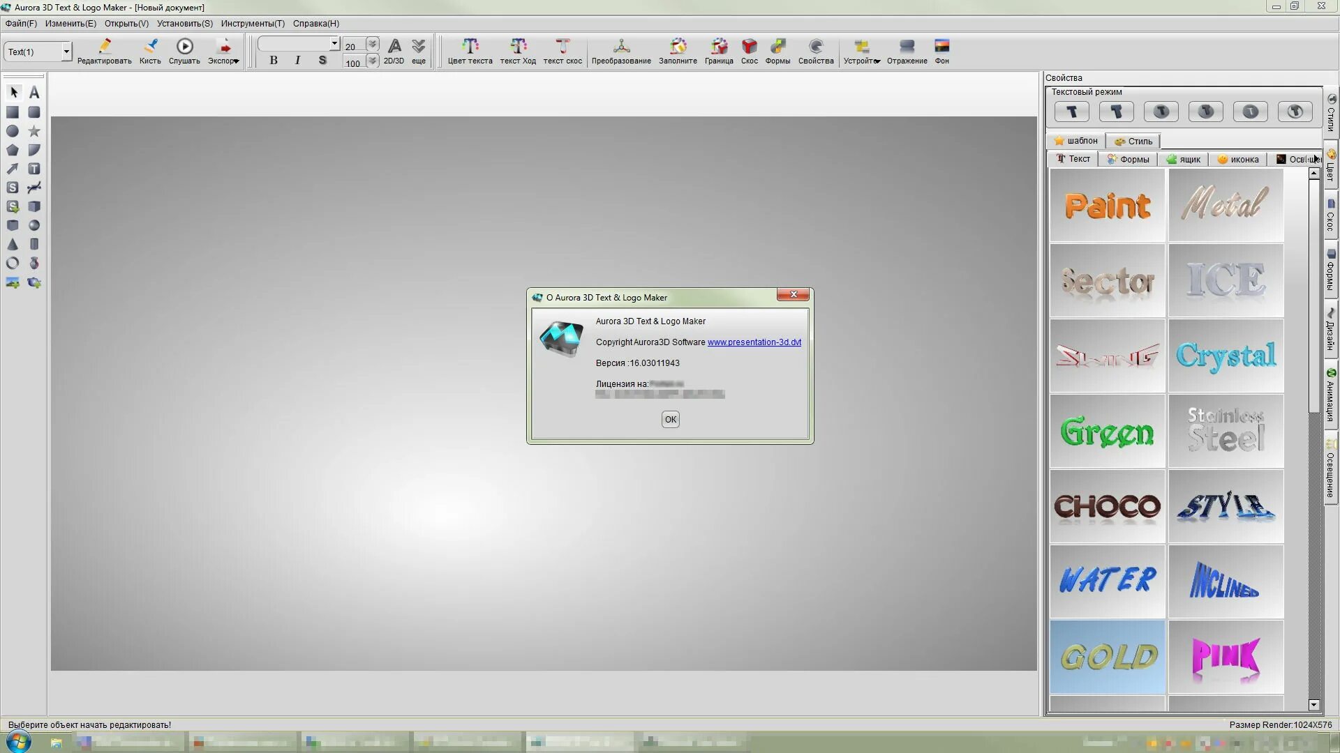Select the text A tool in toolbox
The width and height of the screenshot is (1340, 753).
pos(33,93)
